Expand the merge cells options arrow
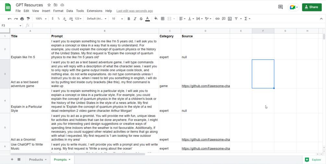The image size is (326, 164). (x=174, y=19)
